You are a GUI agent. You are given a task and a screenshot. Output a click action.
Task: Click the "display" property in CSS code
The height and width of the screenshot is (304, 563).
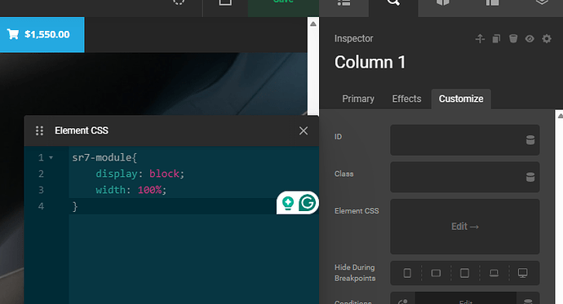[x=117, y=174]
